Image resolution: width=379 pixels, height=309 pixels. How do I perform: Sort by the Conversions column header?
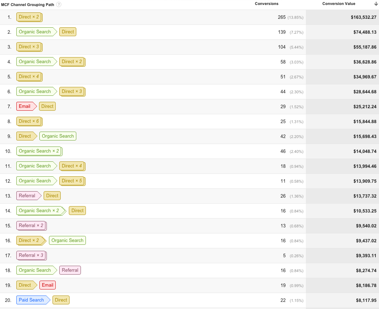[x=267, y=4]
